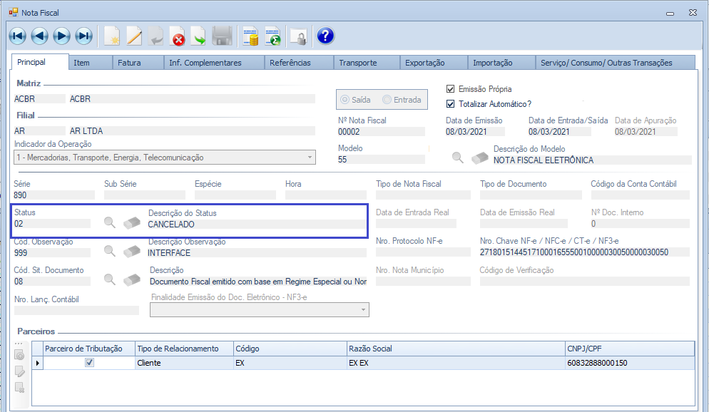Image resolution: width=709 pixels, height=412 pixels.
Task: Uncheck the Emissão Própria checkbox
Action: [x=450, y=89]
